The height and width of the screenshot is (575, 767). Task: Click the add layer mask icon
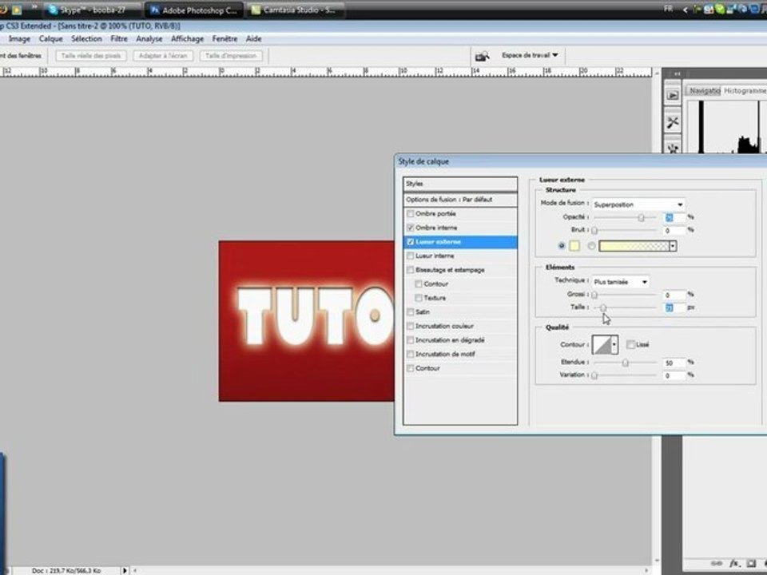pyautogui.click(x=751, y=563)
